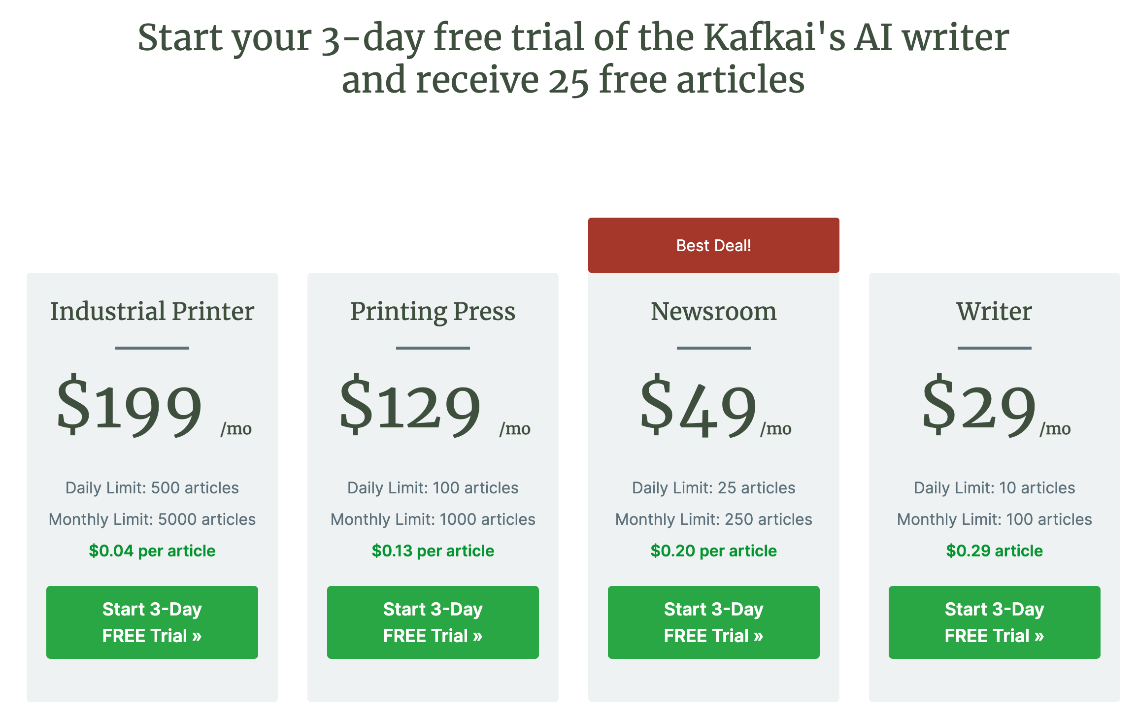
Task: Click the $199 /mo price
Action: coord(154,406)
